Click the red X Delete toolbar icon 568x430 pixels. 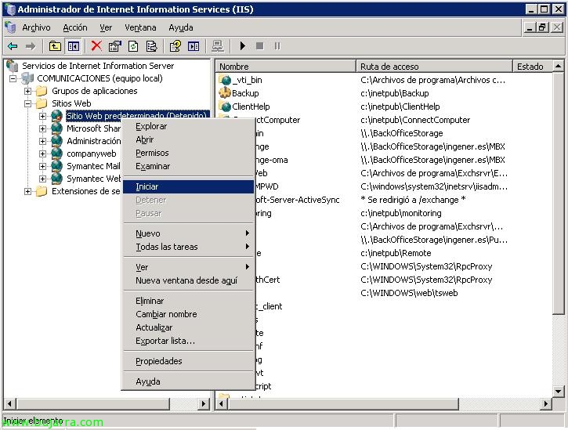tap(96, 46)
